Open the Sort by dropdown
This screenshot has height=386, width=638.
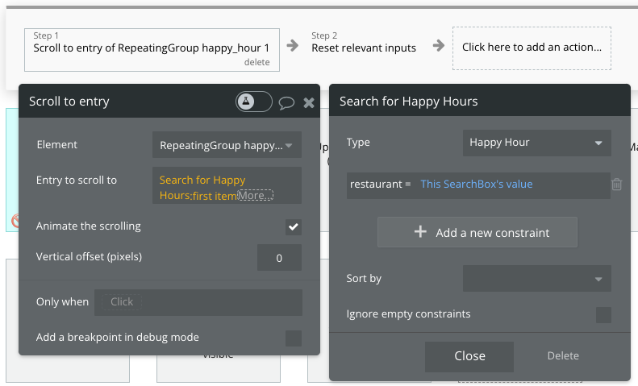[x=536, y=279]
